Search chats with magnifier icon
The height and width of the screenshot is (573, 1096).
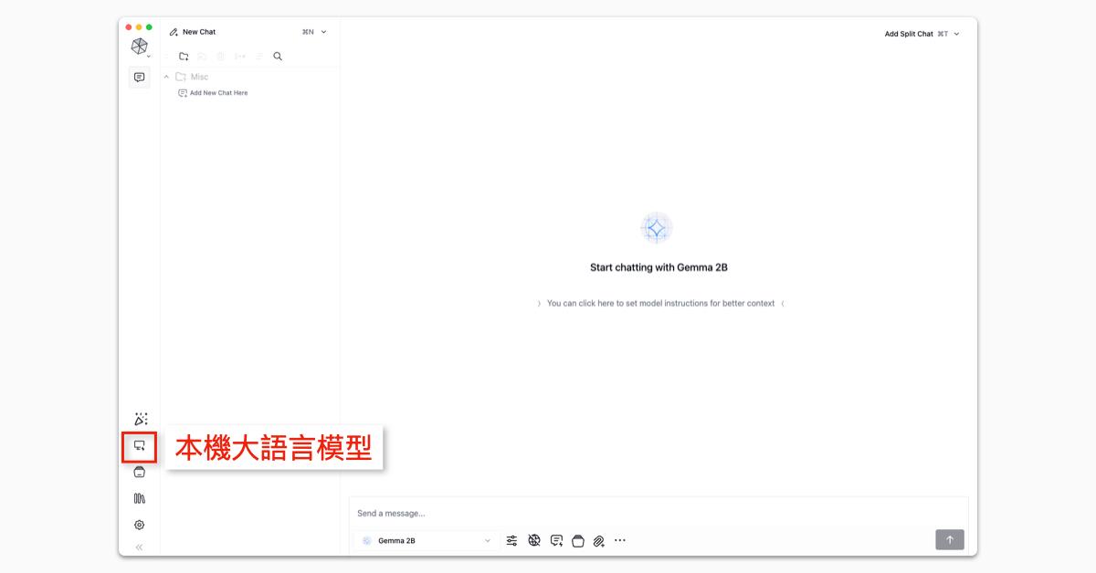coord(278,57)
